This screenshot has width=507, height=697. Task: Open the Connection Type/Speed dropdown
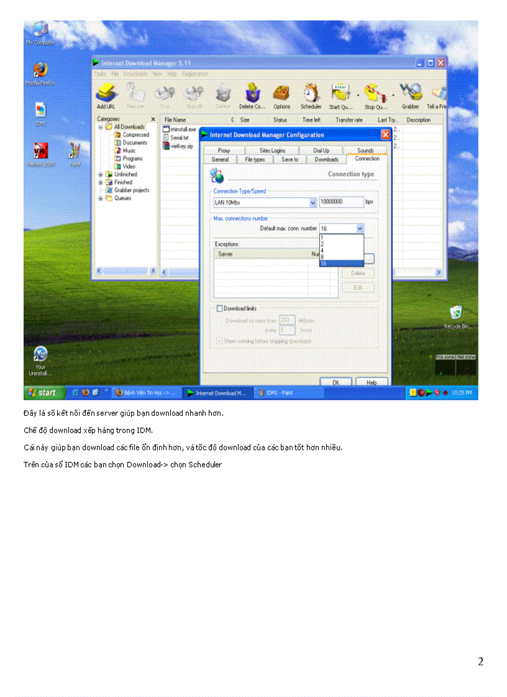coord(312,203)
